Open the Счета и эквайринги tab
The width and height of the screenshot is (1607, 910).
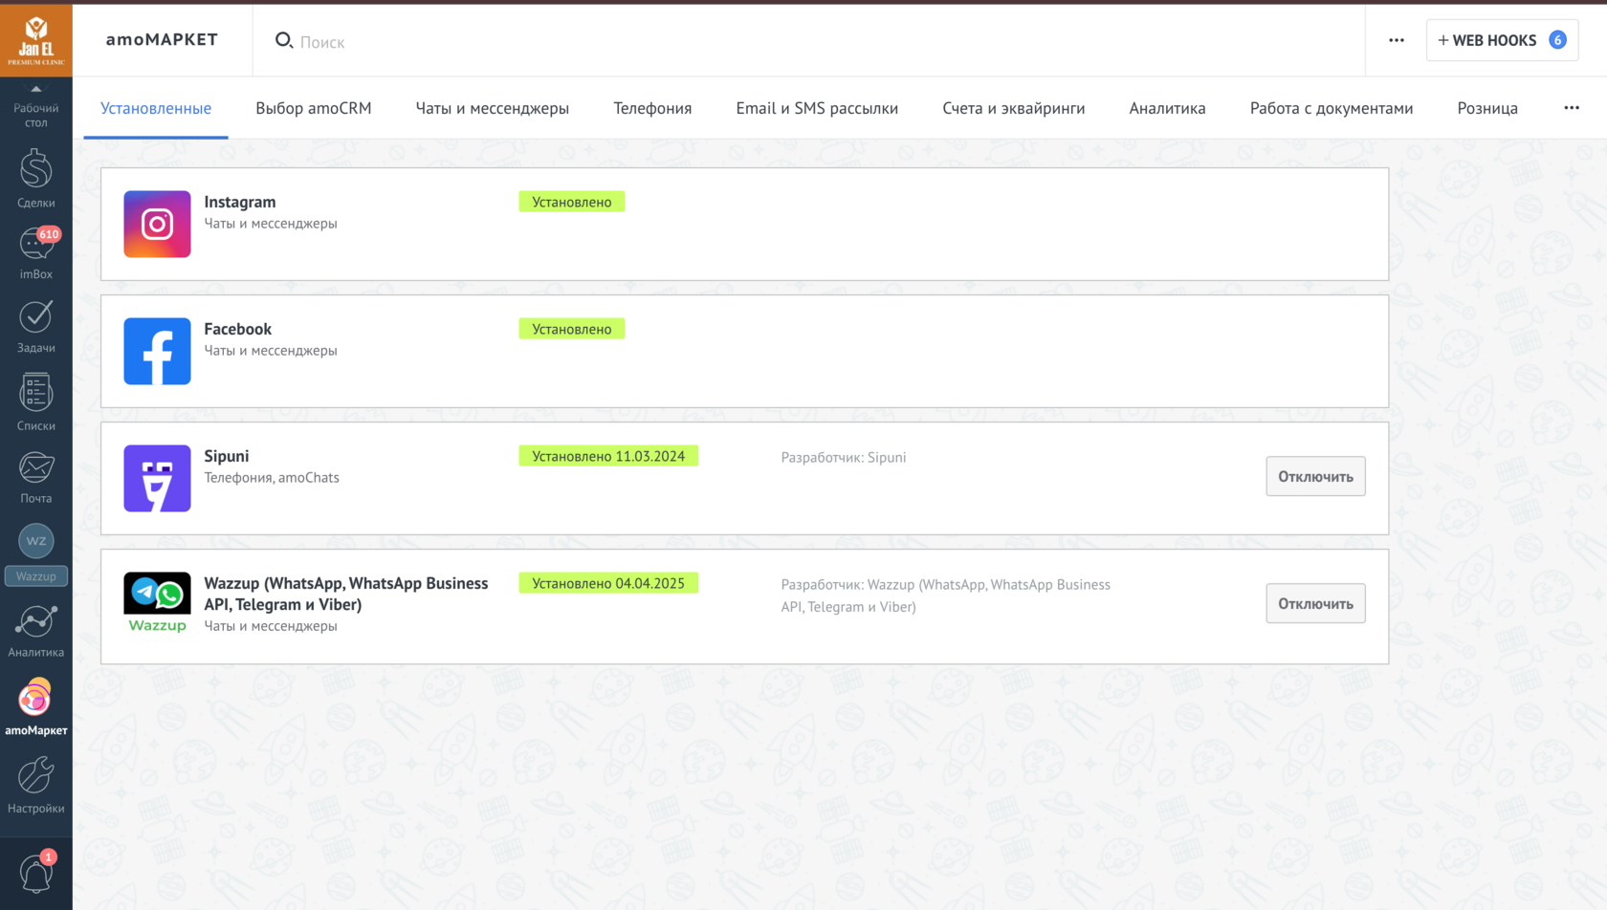click(x=1014, y=108)
